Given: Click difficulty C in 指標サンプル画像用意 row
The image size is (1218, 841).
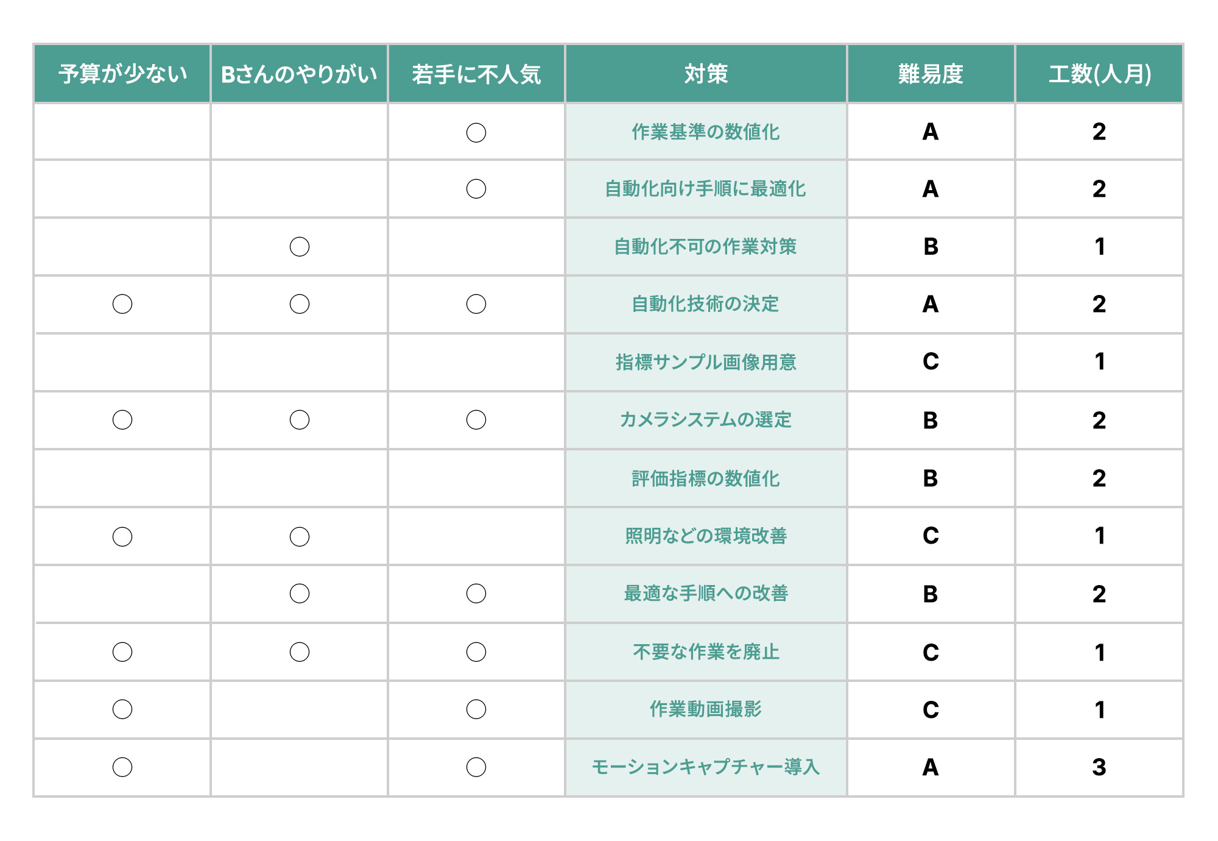Looking at the screenshot, I should point(930,362).
